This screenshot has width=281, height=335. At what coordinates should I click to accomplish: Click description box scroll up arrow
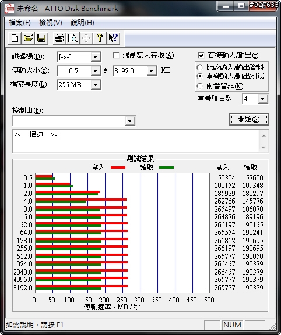pos(264,136)
